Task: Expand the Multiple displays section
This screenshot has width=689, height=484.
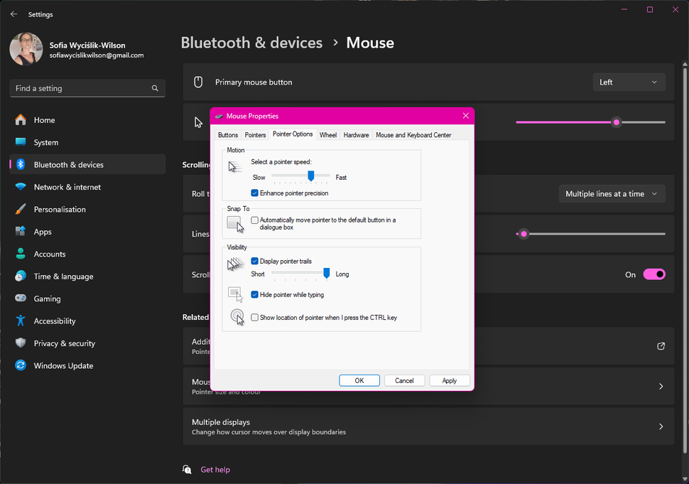Action: [x=426, y=426]
